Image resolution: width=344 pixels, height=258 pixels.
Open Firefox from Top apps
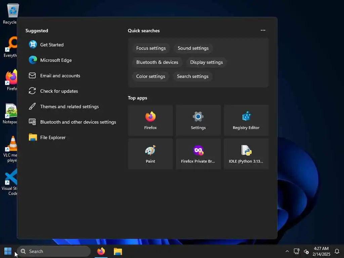(x=150, y=120)
